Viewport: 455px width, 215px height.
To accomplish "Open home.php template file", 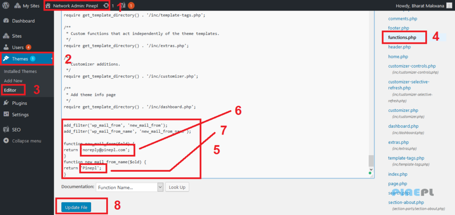I will coord(398,57).
